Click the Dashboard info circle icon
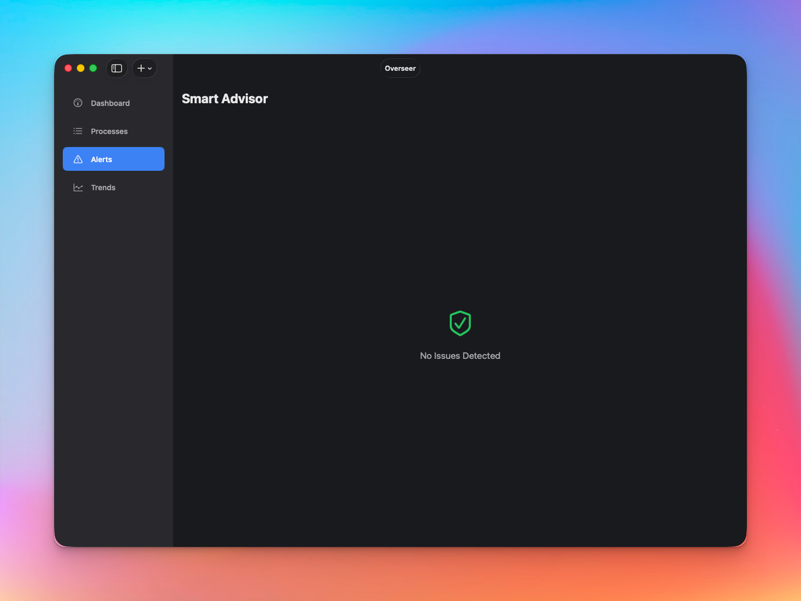801x601 pixels. tap(78, 103)
